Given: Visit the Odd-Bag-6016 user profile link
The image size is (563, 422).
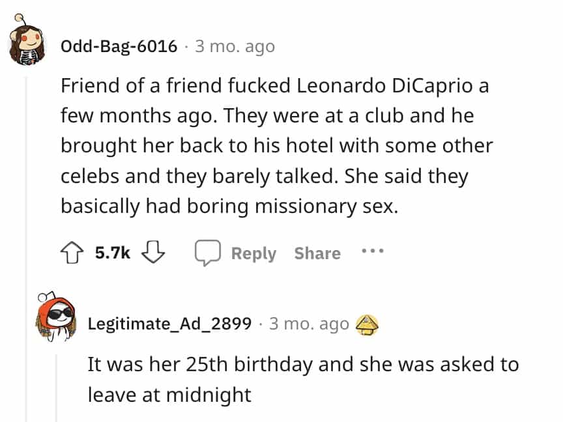Looking at the screenshot, I should pyautogui.click(x=119, y=46).
